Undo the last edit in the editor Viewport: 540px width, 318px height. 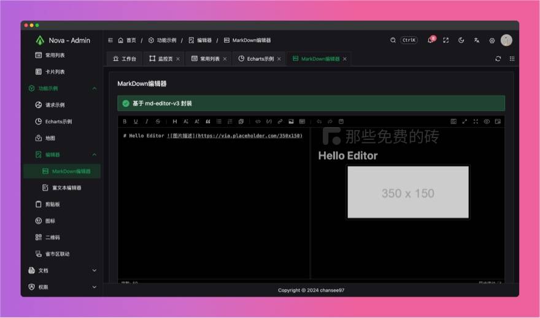(319, 122)
